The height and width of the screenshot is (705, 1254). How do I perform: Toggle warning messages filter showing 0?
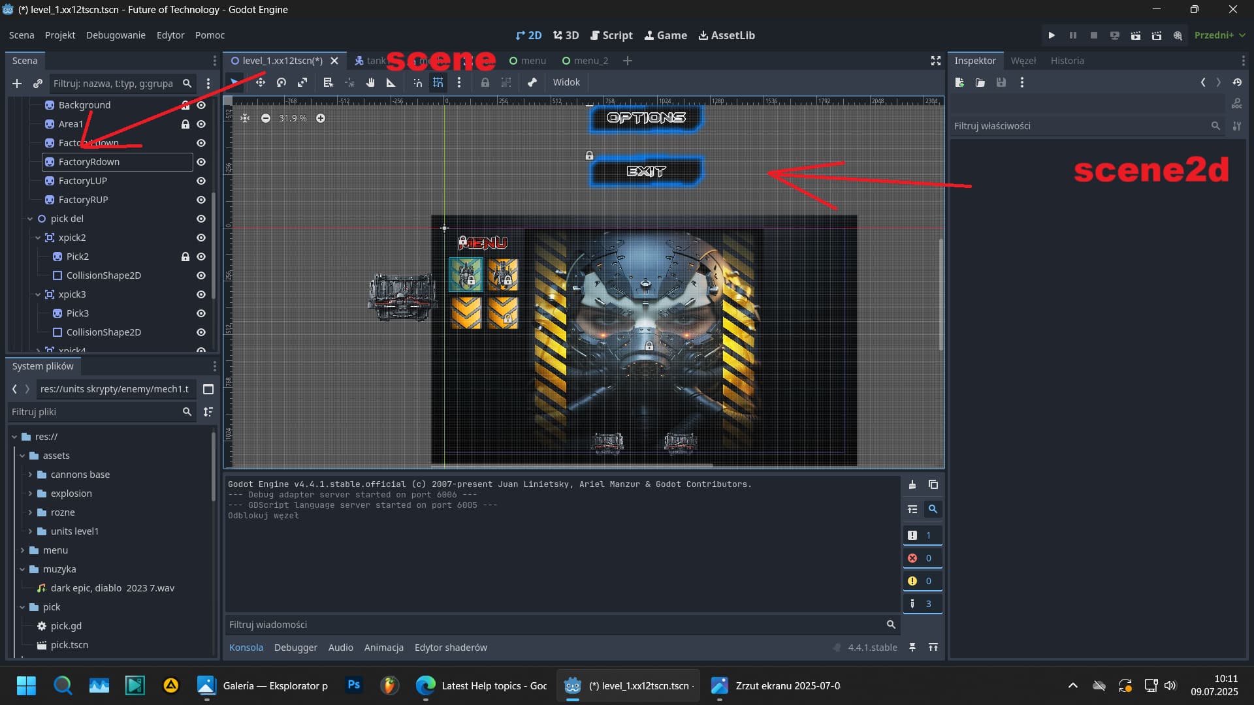pos(922,581)
